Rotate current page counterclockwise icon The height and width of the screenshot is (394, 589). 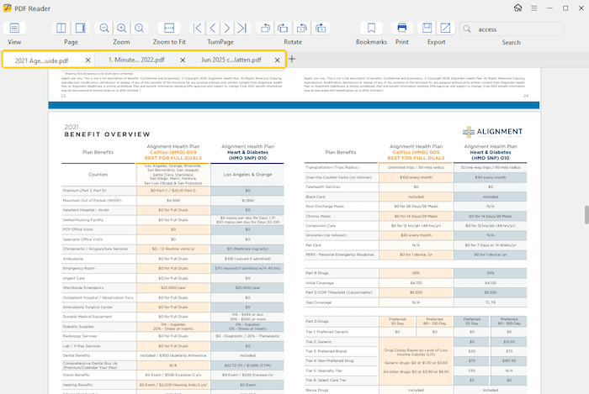[302, 28]
